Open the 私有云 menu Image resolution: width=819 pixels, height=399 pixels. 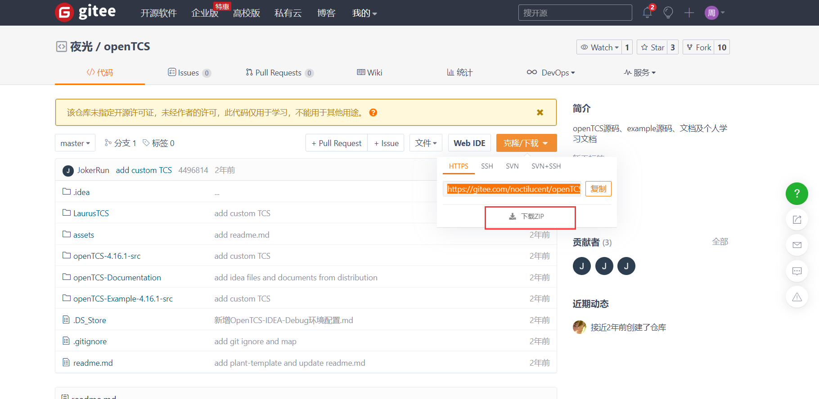(x=288, y=13)
